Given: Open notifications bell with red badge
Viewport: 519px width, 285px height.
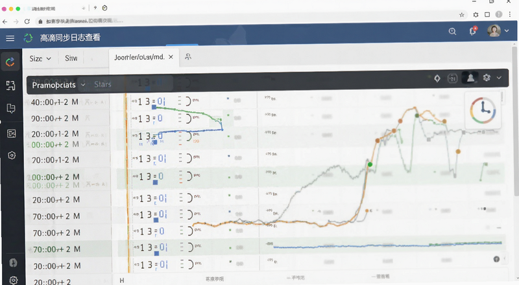Looking at the screenshot, I should 473,30.
